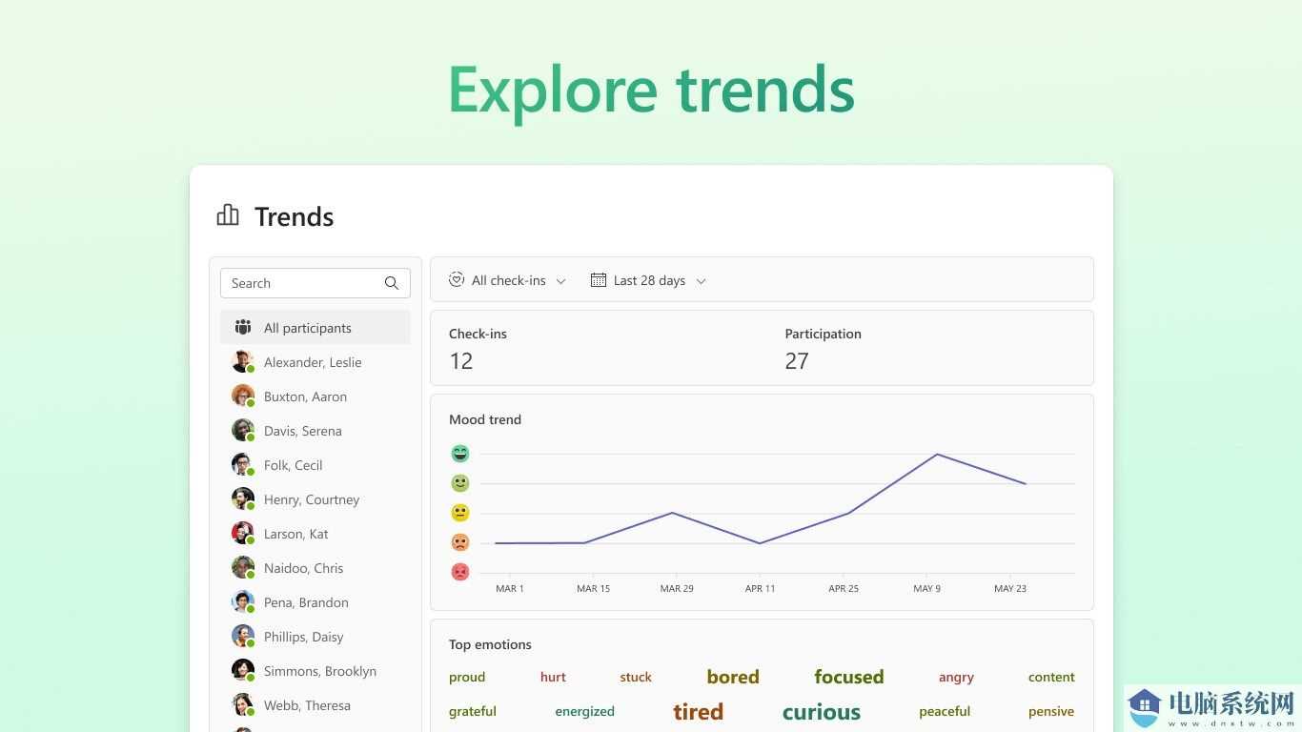Click the emotion word stuck
Image resolution: width=1302 pixels, height=732 pixels.
coord(636,677)
